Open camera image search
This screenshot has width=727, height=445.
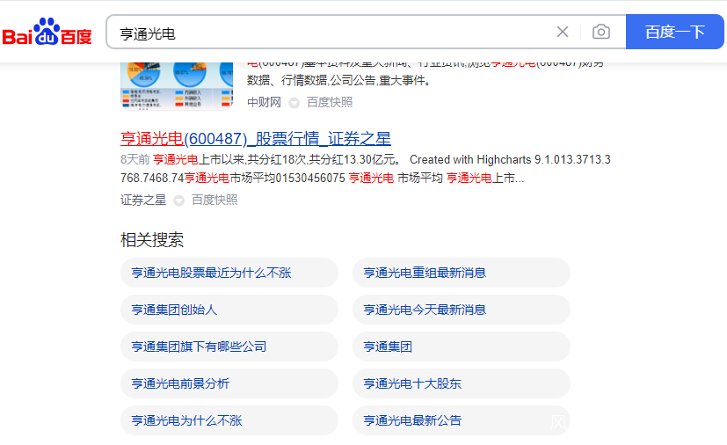coord(601,32)
